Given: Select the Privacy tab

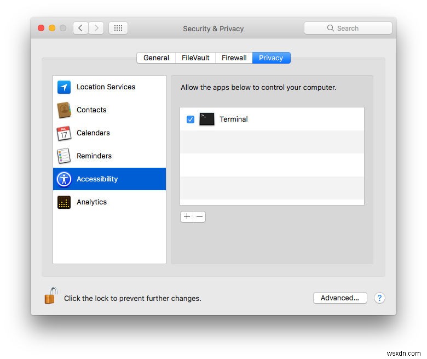Looking at the screenshot, I should tap(271, 58).
